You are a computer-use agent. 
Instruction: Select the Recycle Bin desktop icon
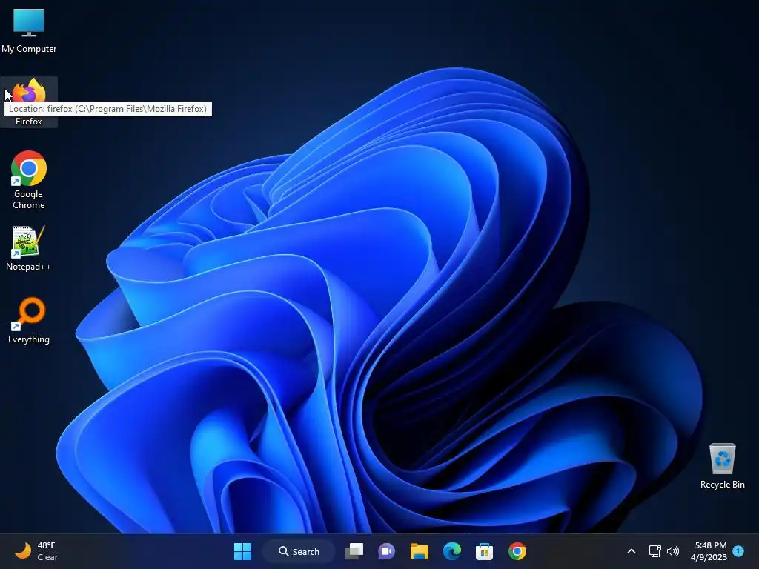click(x=722, y=466)
